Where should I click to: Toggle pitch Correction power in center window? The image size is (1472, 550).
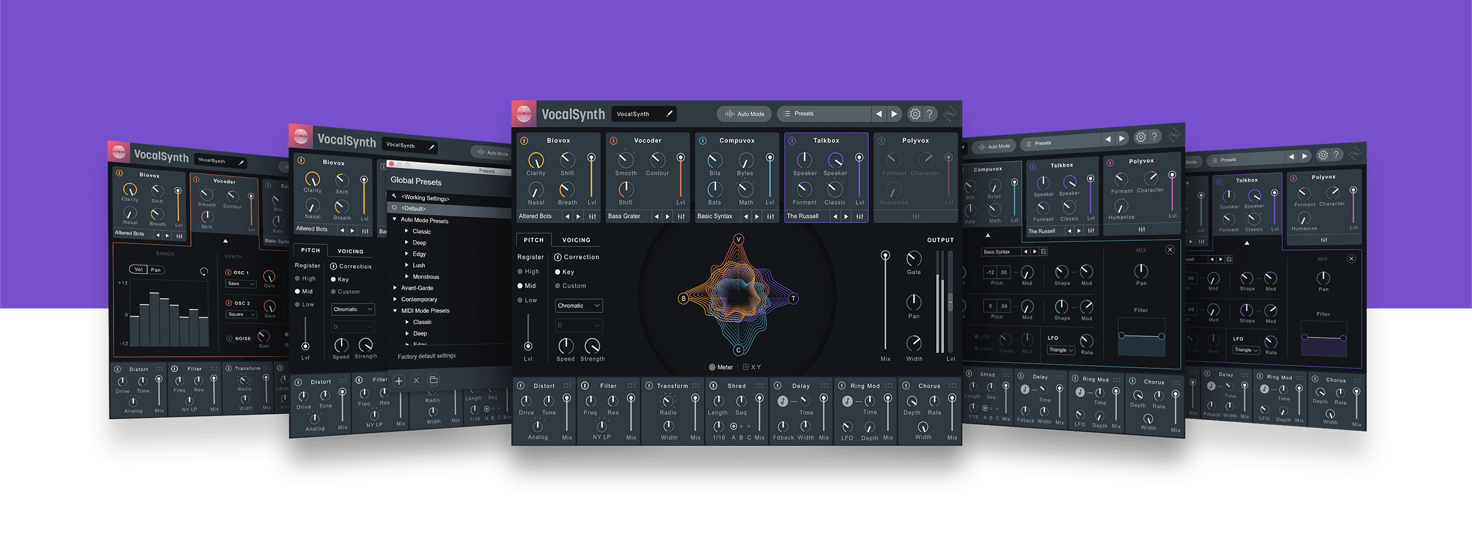tap(558, 257)
